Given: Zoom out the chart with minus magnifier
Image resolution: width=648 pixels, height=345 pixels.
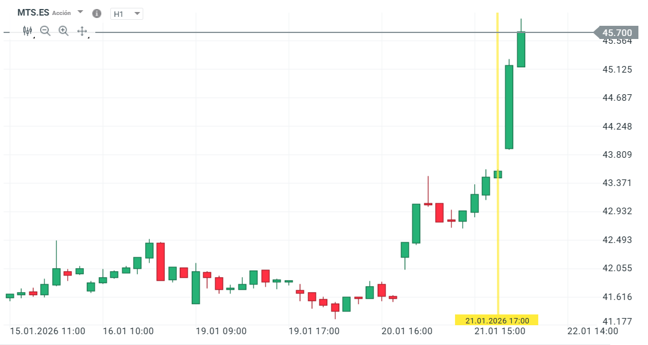Looking at the screenshot, I should (45, 31).
